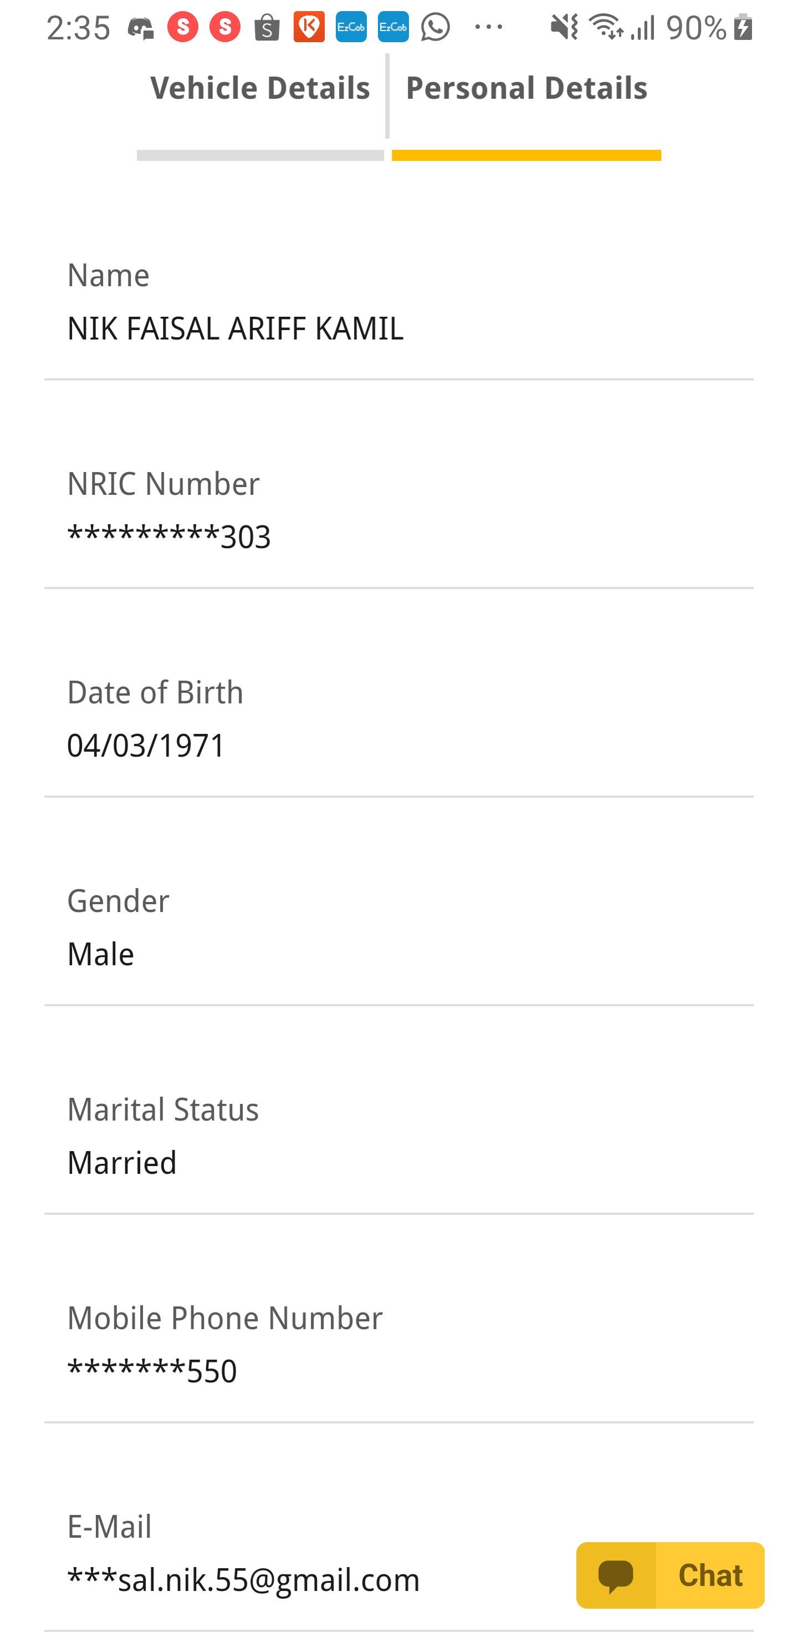
Task: Tap the battery charging icon
Action: 743,27
